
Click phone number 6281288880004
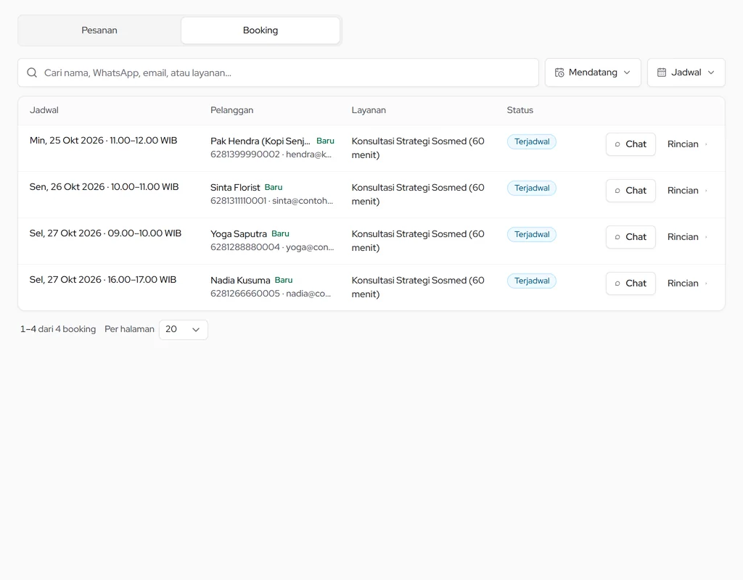click(245, 247)
